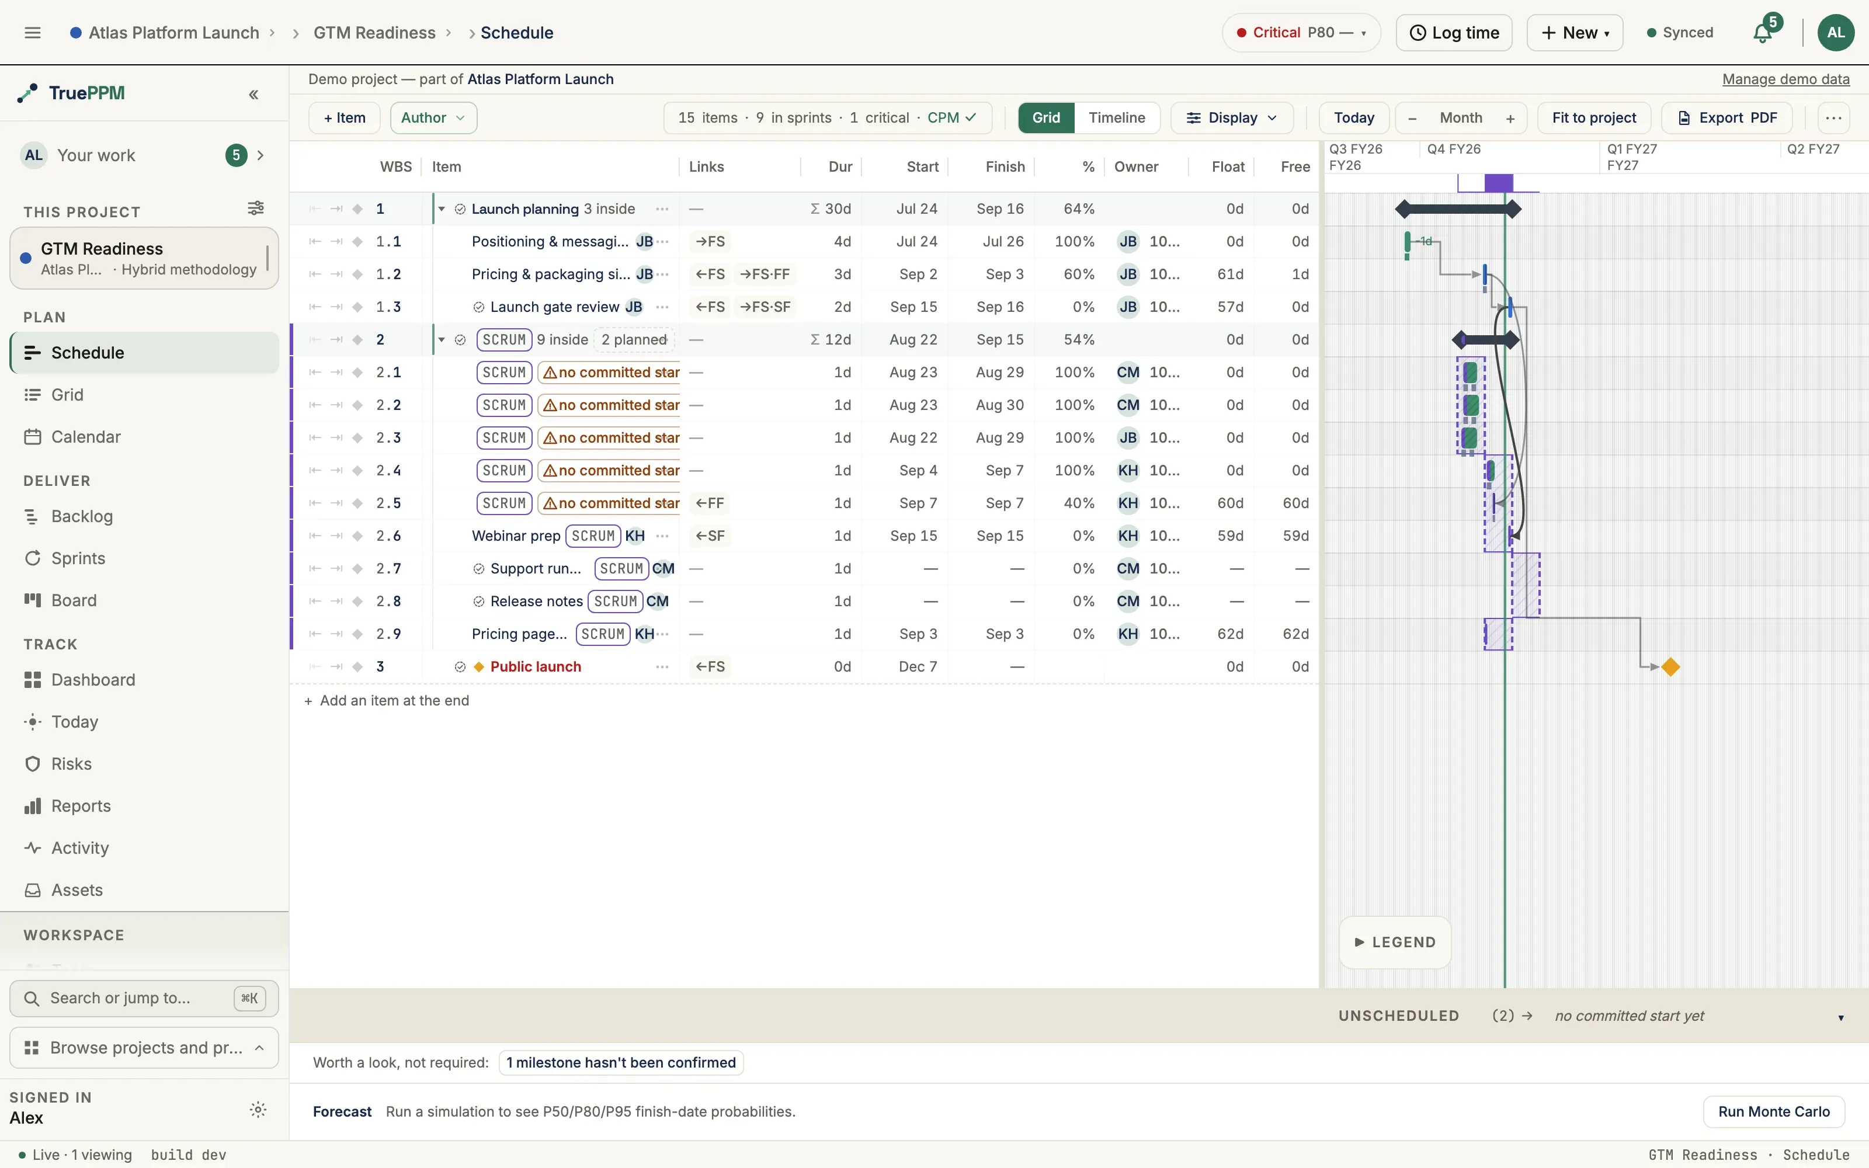Click the diamond milestone icon on row 1.3
Image resolution: width=1869 pixels, height=1168 pixels.
point(357,307)
